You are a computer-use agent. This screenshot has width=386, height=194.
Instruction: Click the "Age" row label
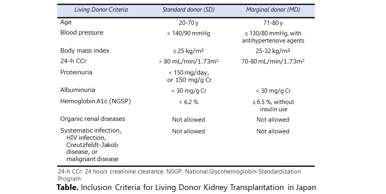(x=66, y=22)
